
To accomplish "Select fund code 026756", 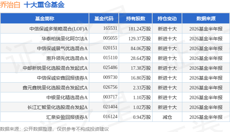I will 110,87.
